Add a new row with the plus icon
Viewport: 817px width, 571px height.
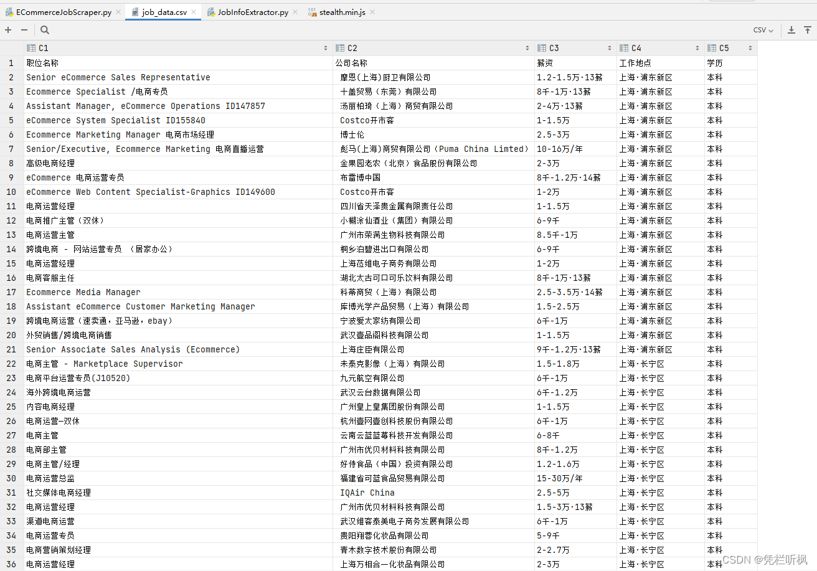coord(8,30)
